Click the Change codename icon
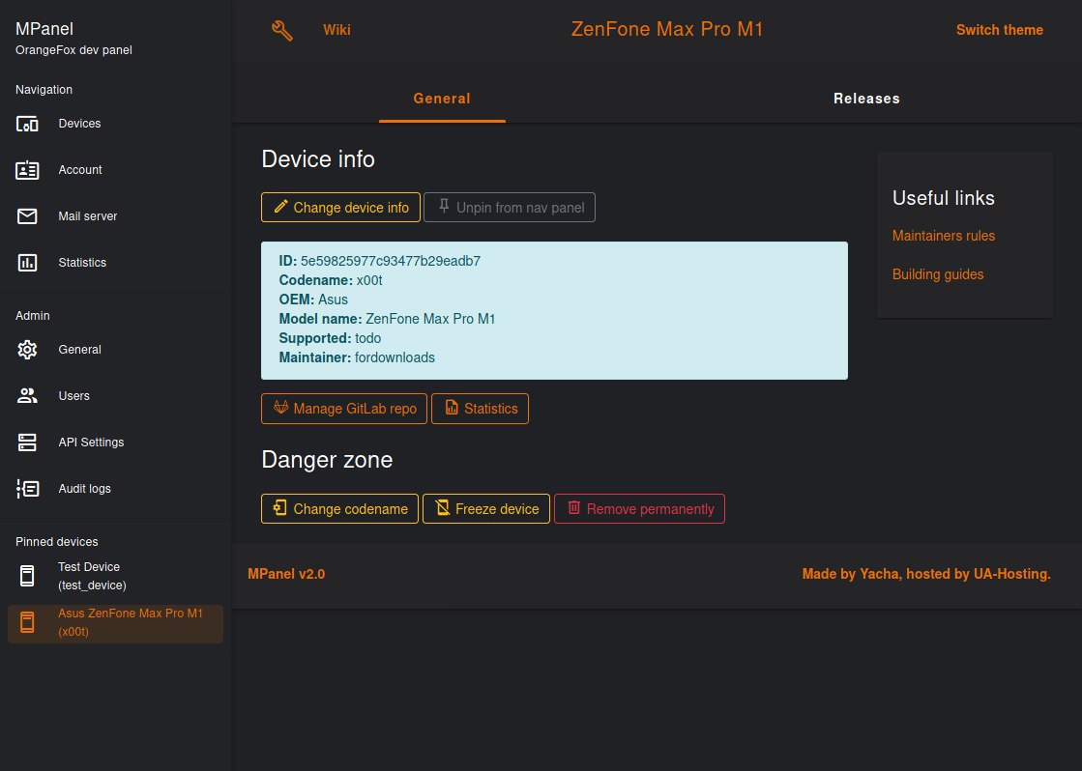 [279, 508]
